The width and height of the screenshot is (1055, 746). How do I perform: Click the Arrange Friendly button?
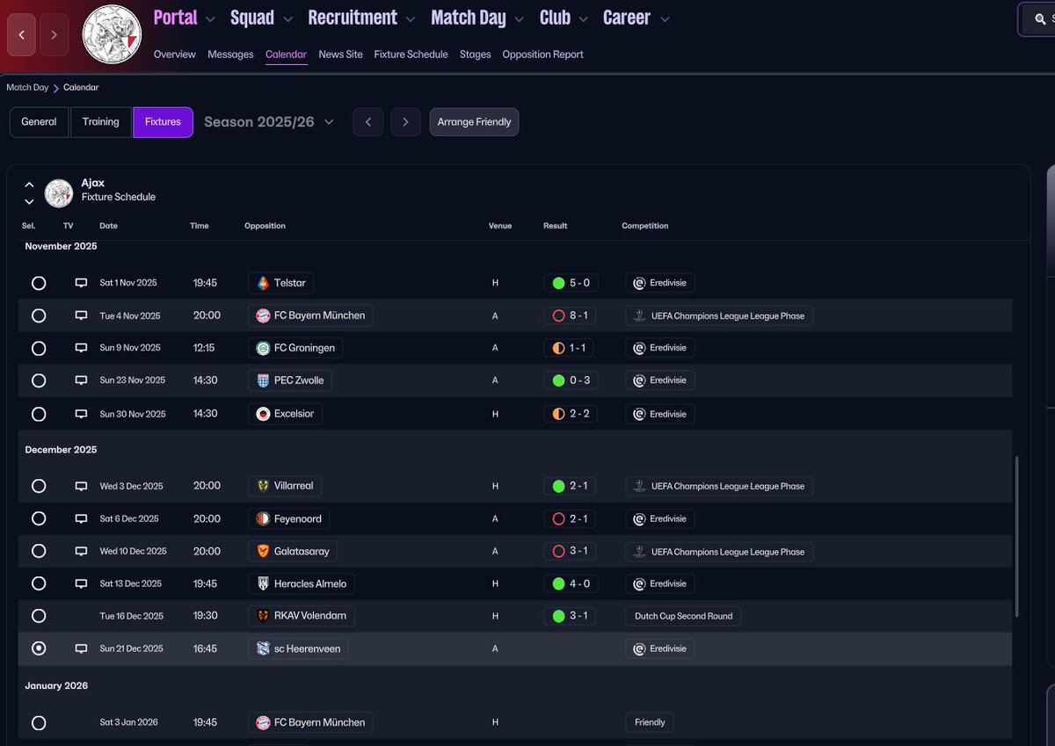[474, 122]
